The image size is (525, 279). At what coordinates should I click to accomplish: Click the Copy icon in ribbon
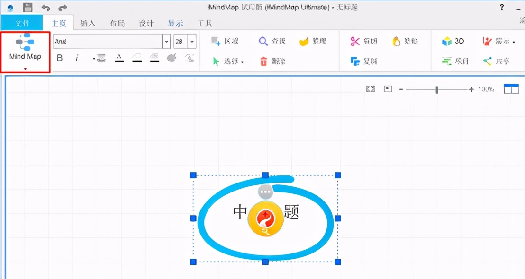(x=355, y=61)
